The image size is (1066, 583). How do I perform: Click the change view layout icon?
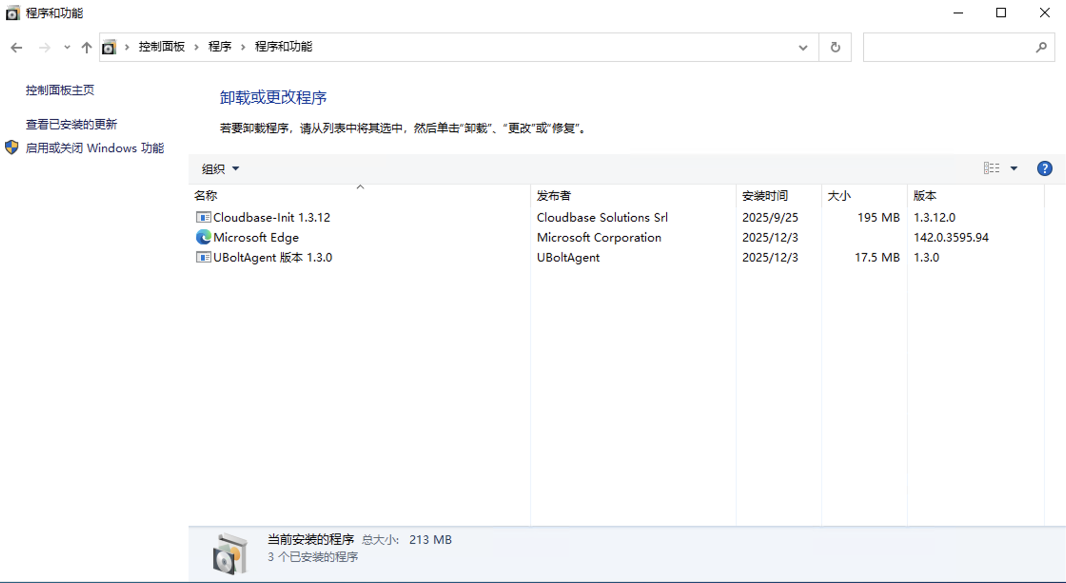pyautogui.click(x=992, y=168)
